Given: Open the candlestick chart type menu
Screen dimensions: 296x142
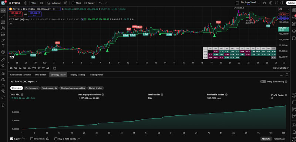Looking at the screenshot, I should pyautogui.click(x=42, y=3).
